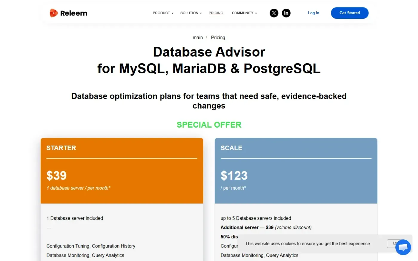Follow the 'main' breadcrumb link
The image size is (418, 261).
tap(198, 38)
